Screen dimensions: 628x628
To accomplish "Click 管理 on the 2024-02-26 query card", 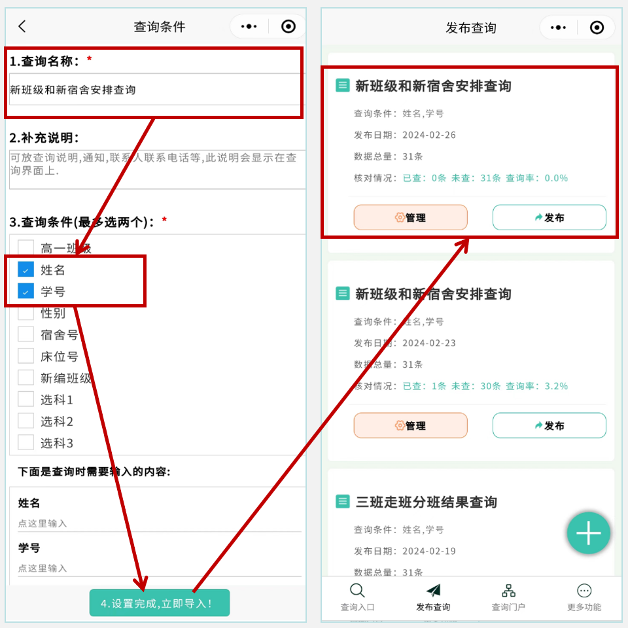I will pyautogui.click(x=411, y=217).
